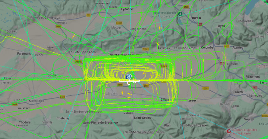Click the Saint-Pierre-de-Bressieux label
The height and width of the screenshot is (139, 268).
tap(100, 123)
